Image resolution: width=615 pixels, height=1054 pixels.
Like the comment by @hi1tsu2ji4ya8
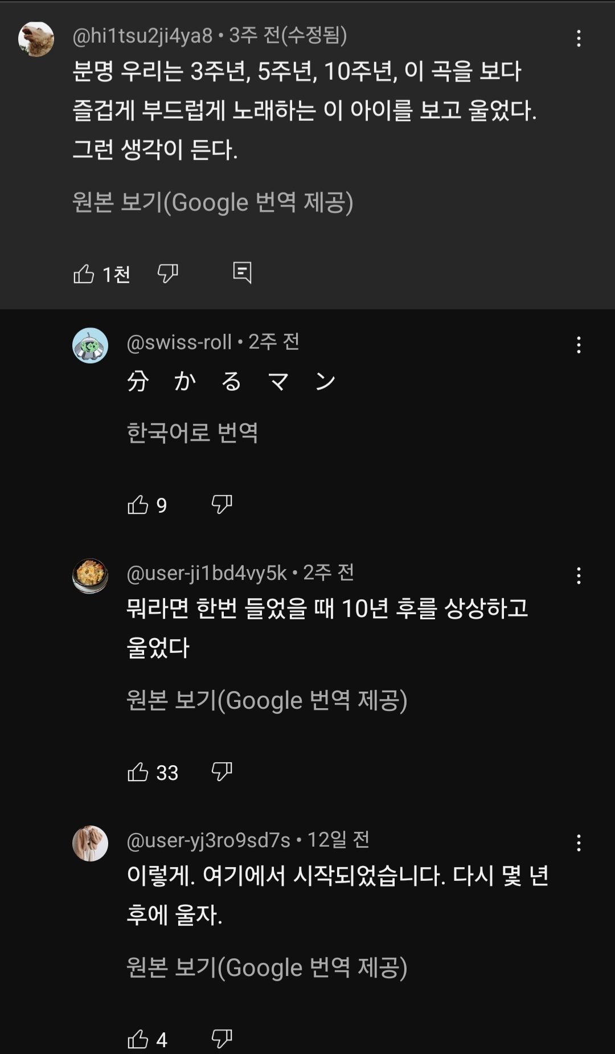point(84,274)
